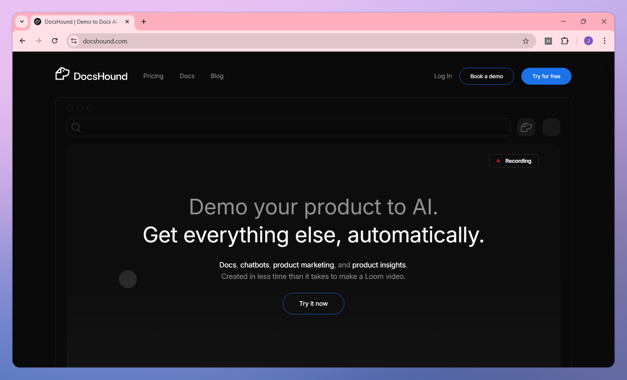Open the browser extensions puzzle icon

(565, 40)
